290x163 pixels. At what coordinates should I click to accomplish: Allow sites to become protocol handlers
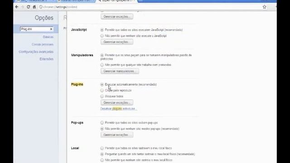tap(102, 55)
